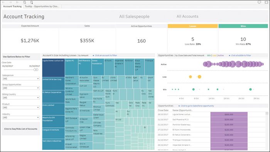Click the green Win bubble near 24 Oct

click(x=250, y=90)
